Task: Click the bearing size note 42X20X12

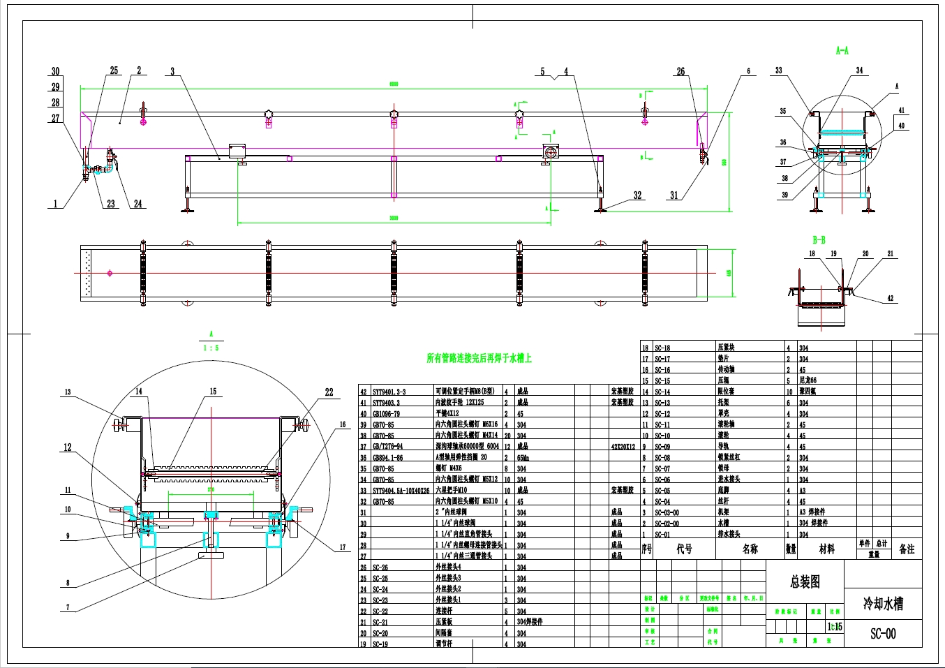Action: coord(623,447)
